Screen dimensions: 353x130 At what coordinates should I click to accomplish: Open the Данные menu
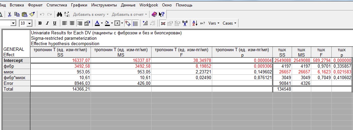point(128,5)
